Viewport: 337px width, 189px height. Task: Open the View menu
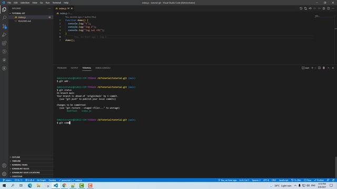coord(35,3)
